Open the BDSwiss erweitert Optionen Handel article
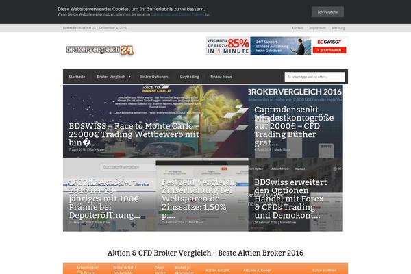Viewport: 411px width, 274px height. tap(290, 199)
